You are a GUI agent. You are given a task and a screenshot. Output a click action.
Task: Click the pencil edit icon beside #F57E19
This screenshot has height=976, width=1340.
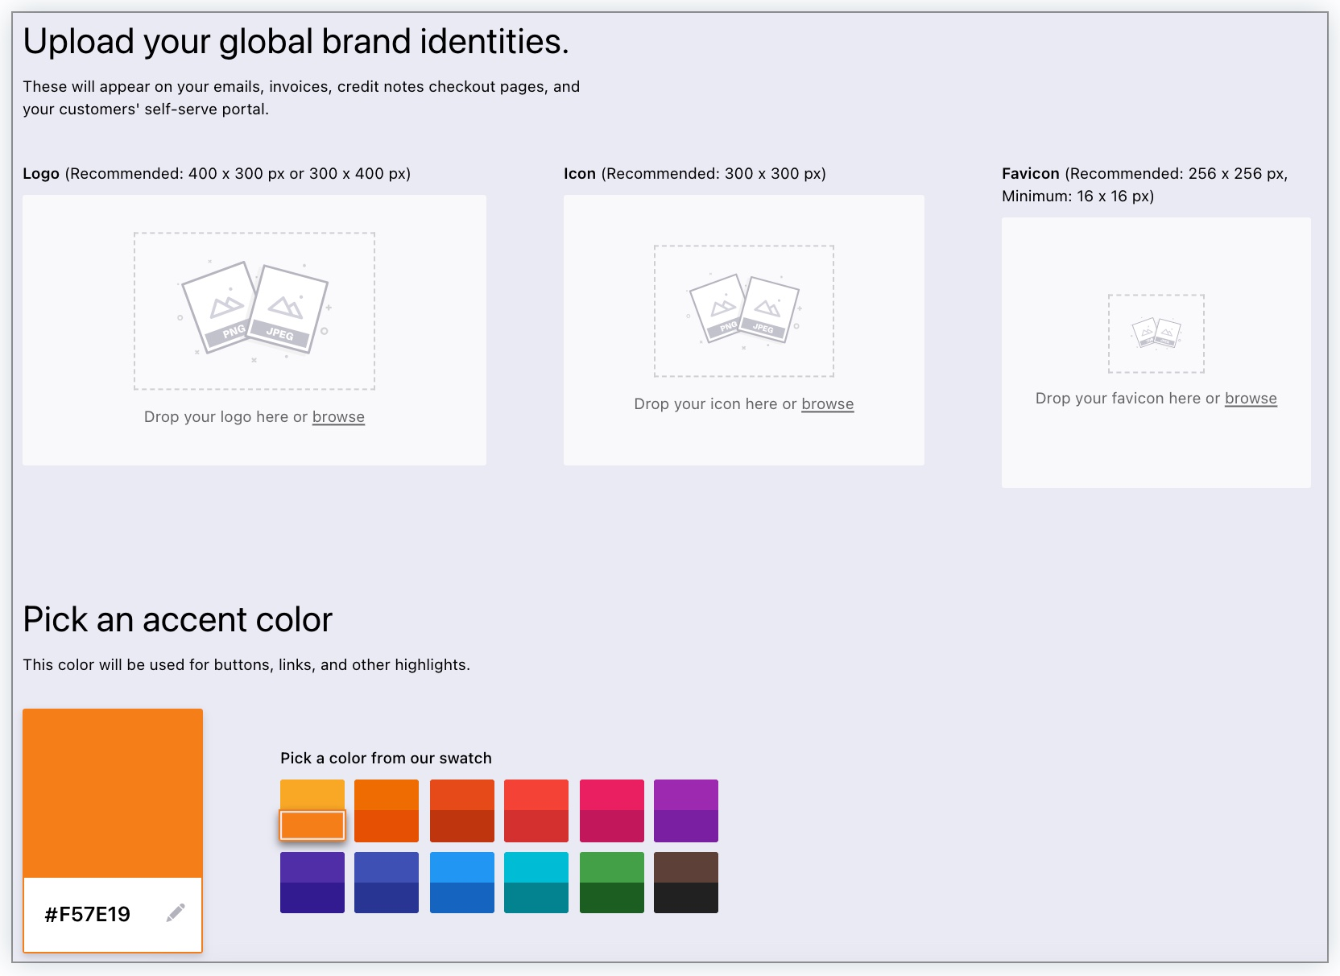(176, 912)
